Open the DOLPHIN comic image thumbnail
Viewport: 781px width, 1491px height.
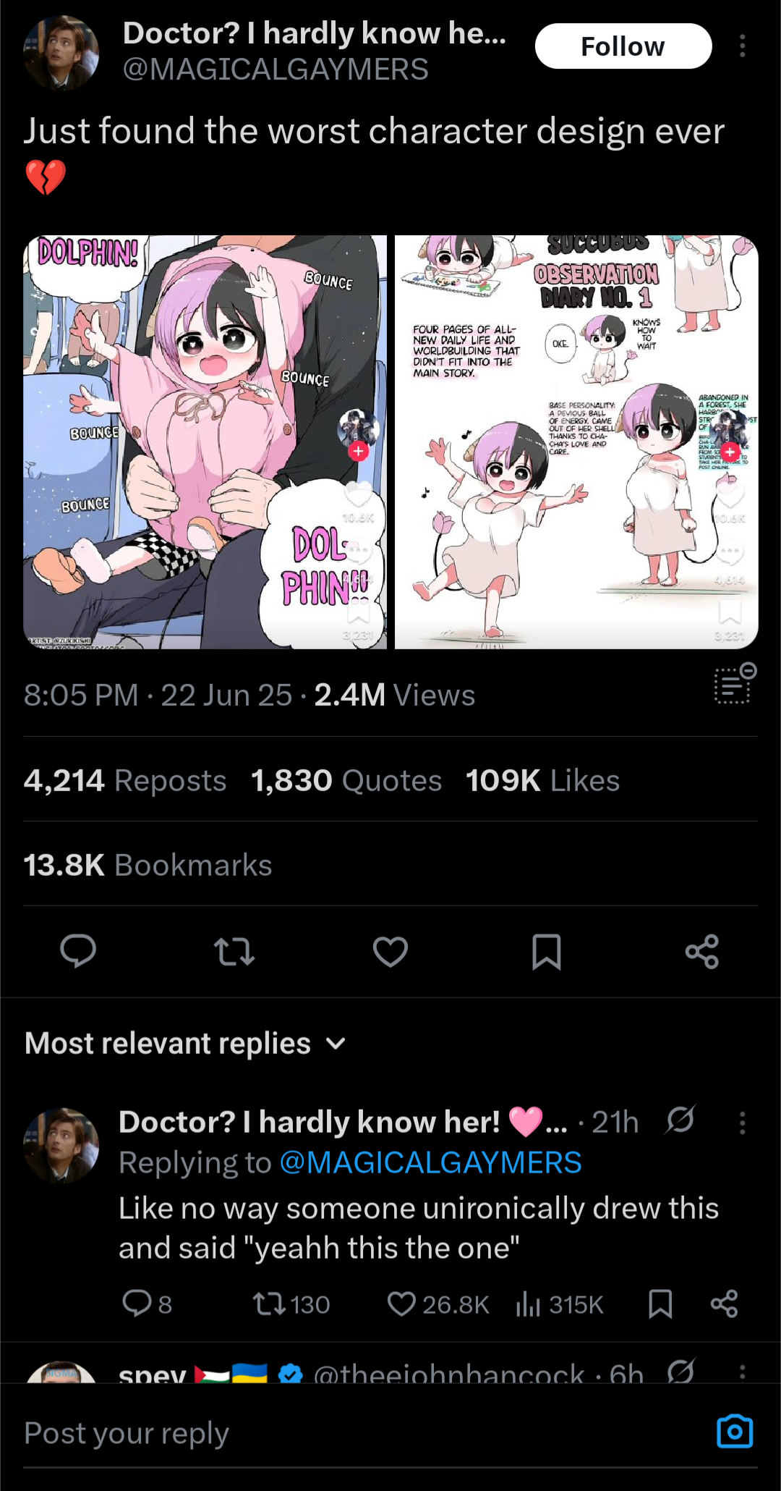pyautogui.click(x=205, y=442)
